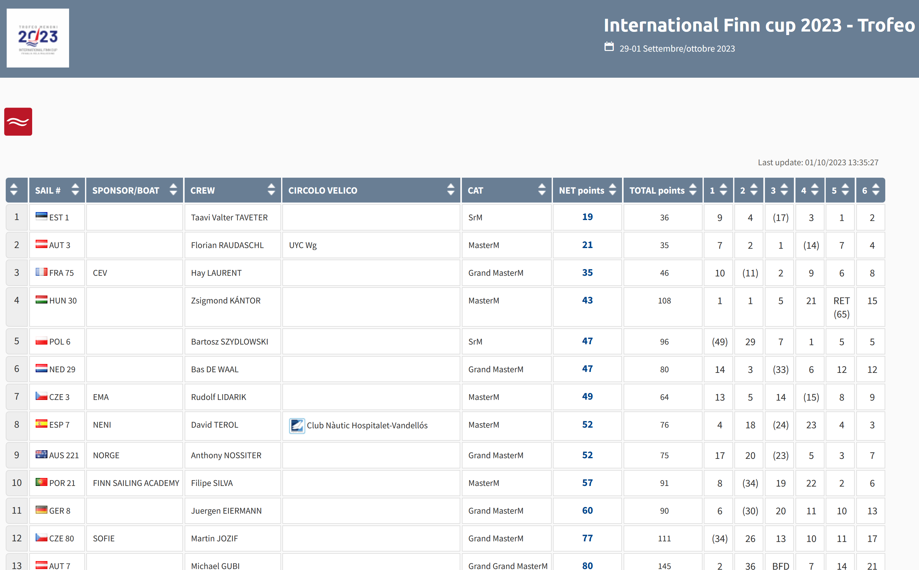This screenshot has width=919, height=570.
Task: Click Club Nàutic Hospitalet-Vandellós text
Action: point(367,425)
